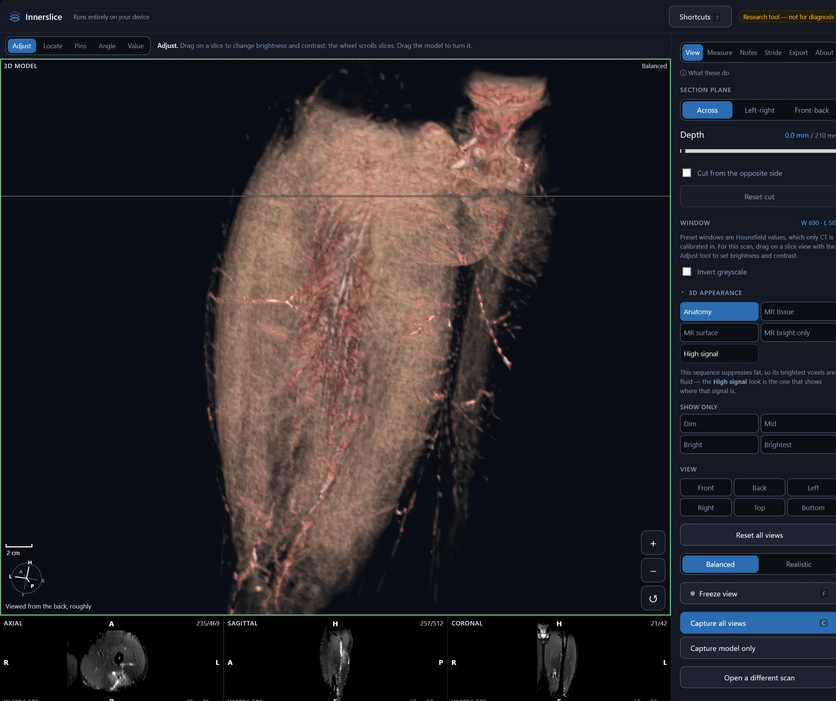Click the coronal slice thumbnail view
The height and width of the screenshot is (701, 836).
click(x=559, y=658)
